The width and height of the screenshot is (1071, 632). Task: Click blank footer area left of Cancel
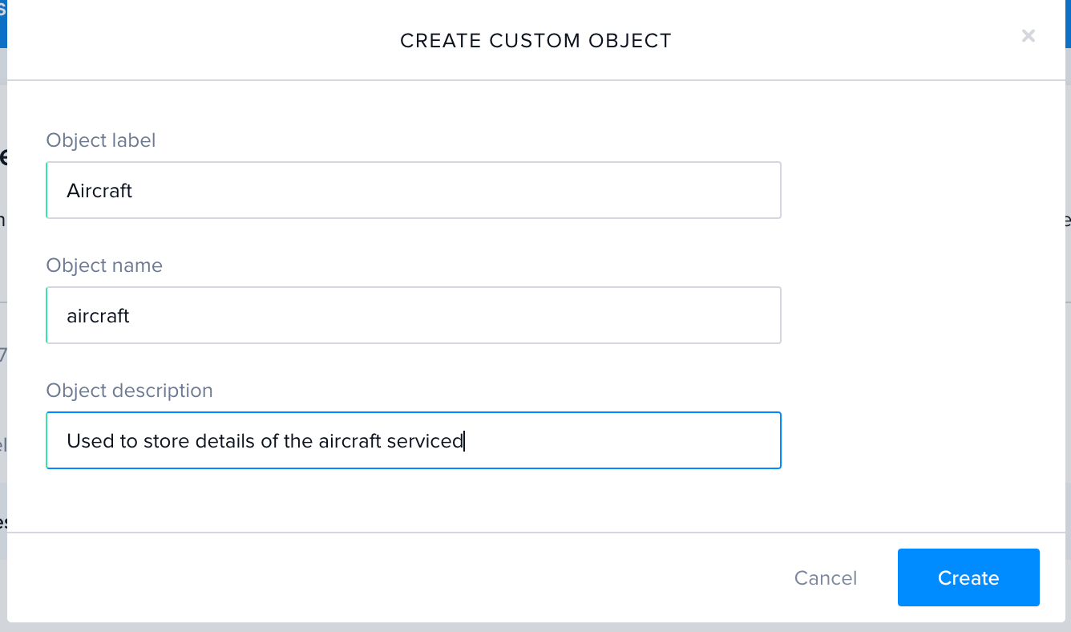[401, 577]
